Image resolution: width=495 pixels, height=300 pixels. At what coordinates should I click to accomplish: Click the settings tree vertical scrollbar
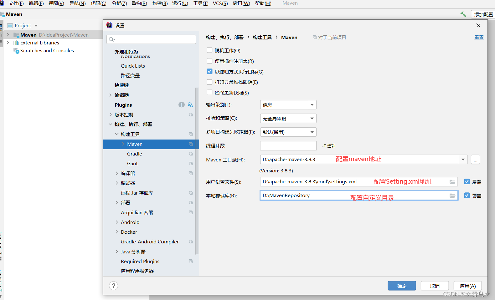(197, 170)
